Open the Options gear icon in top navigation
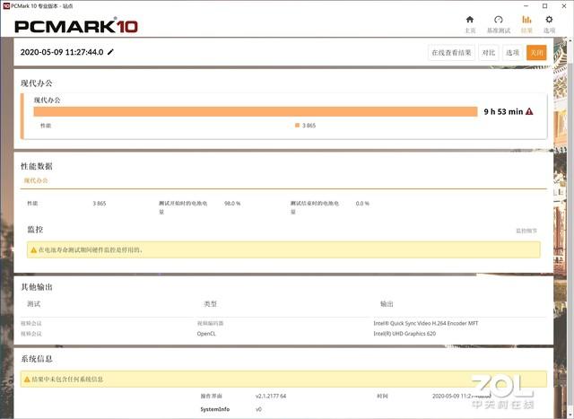Viewport: 574px width, 419px height. pos(549,20)
